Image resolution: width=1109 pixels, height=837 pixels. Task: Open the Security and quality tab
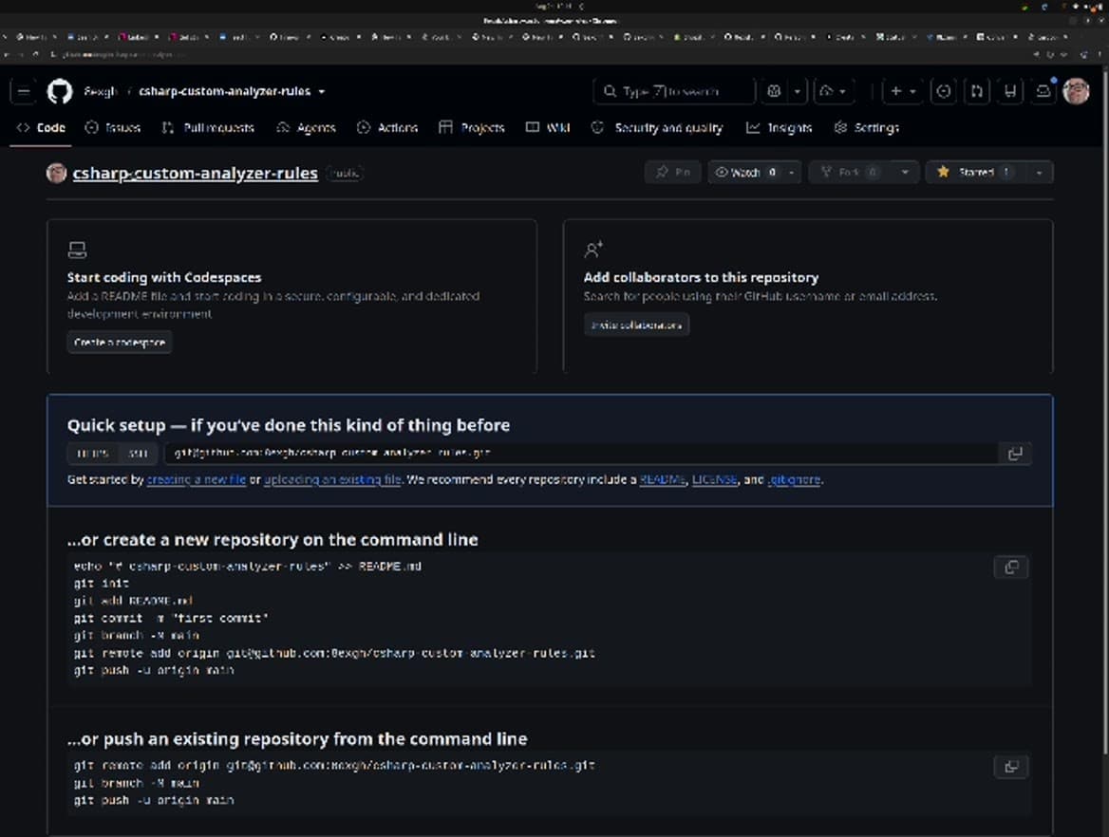(657, 128)
